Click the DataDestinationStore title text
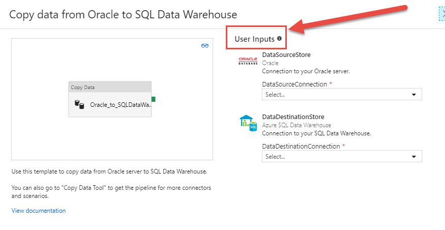Screen dimensions: 445x230 coord(293,117)
